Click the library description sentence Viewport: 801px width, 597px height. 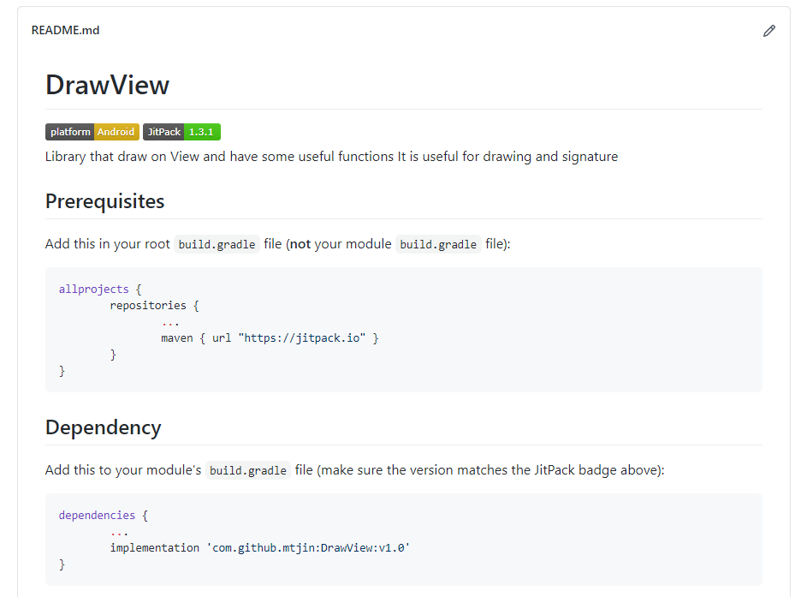pos(331,157)
